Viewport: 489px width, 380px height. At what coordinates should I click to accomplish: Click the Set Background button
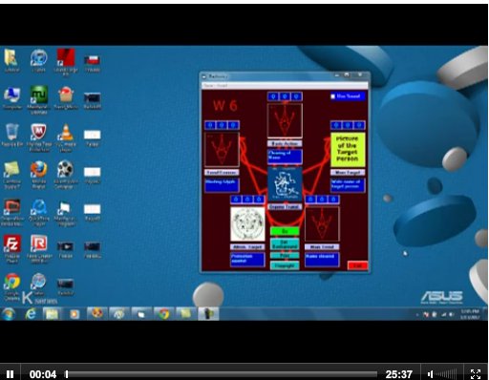click(285, 244)
